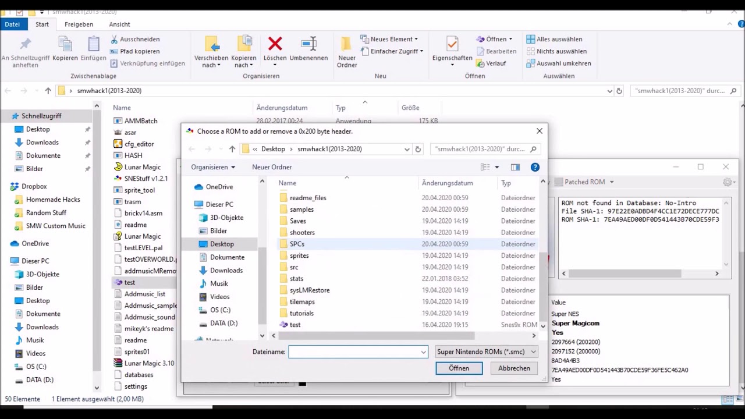Select OneDrive in dialog navigation pane

click(x=219, y=187)
